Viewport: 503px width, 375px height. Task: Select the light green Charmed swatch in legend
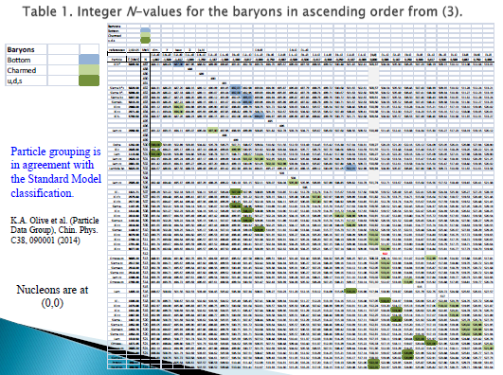click(x=89, y=70)
